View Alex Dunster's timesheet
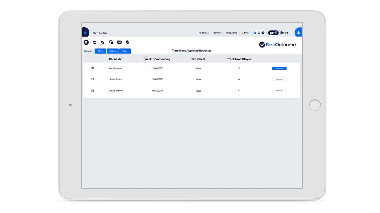 (x=199, y=68)
